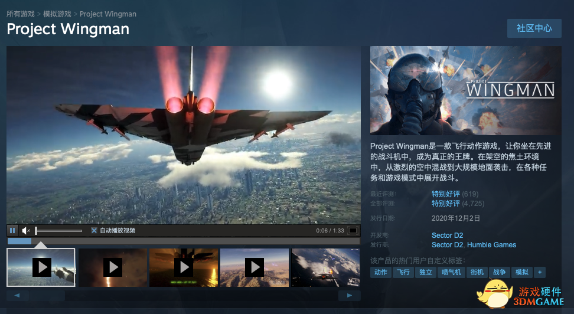
Task: Select the 模拟 tag
Action: (x=521, y=272)
